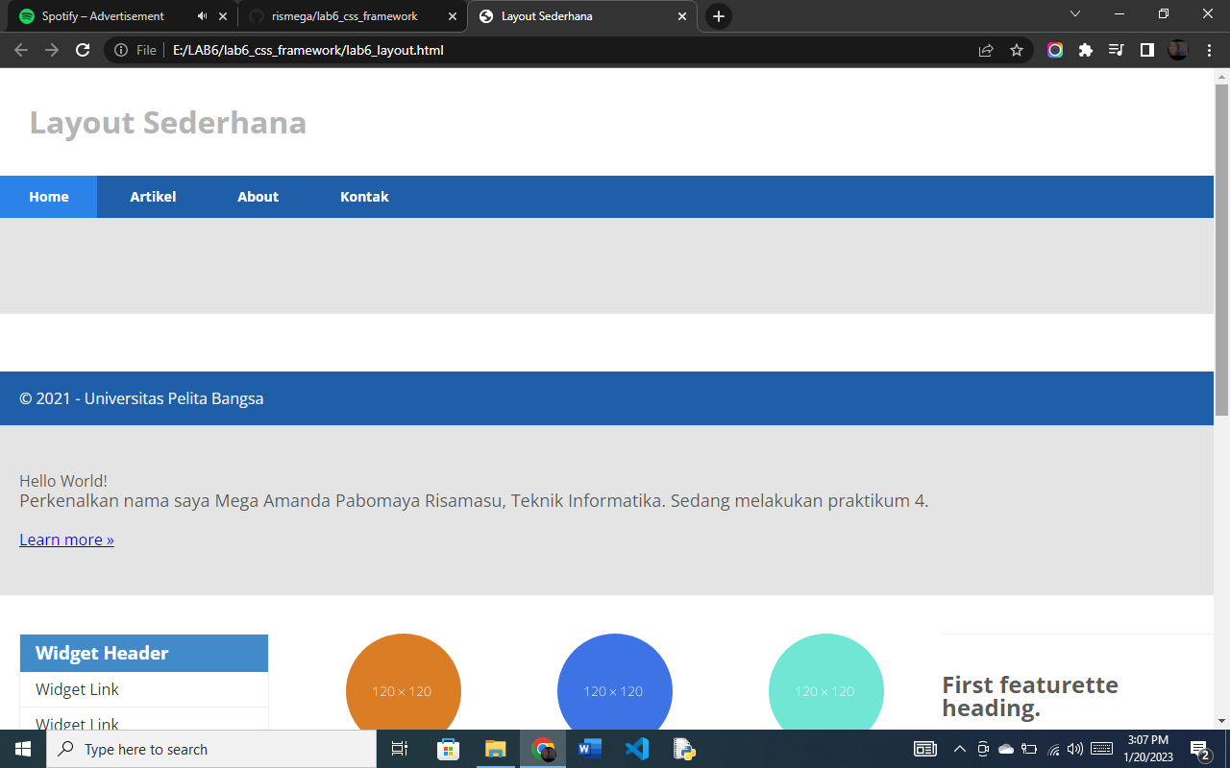This screenshot has width=1230, height=768.
Task: Click the Type here to search box
Action: click(x=192, y=749)
